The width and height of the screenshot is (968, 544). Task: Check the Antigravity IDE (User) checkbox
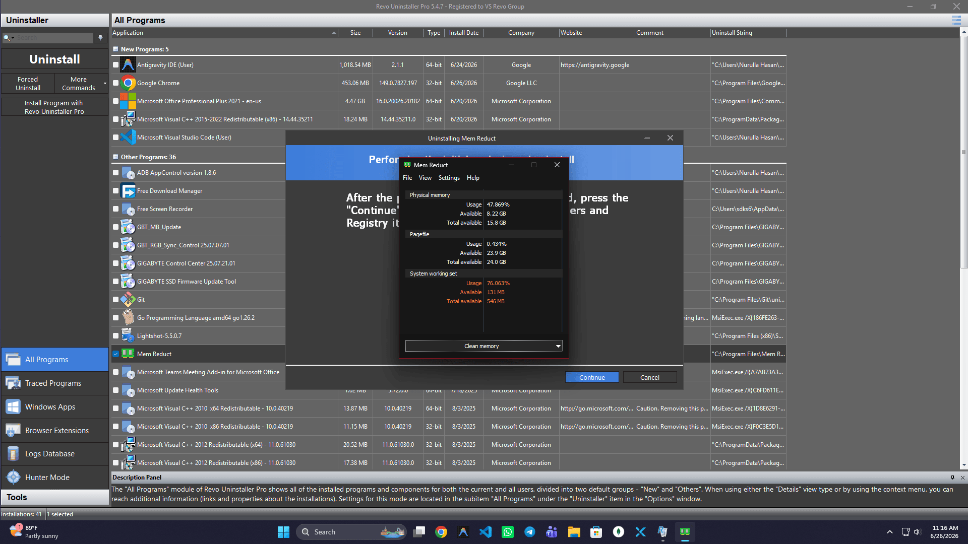pos(116,65)
